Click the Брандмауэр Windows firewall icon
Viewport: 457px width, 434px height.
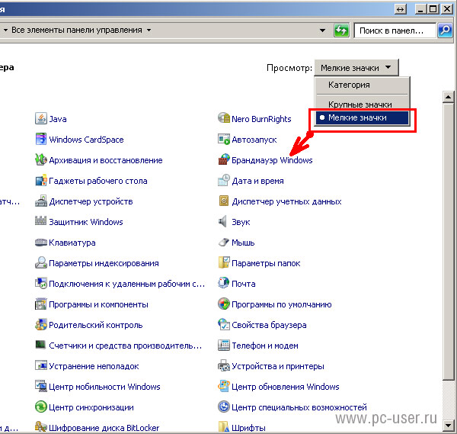tap(224, 159)
